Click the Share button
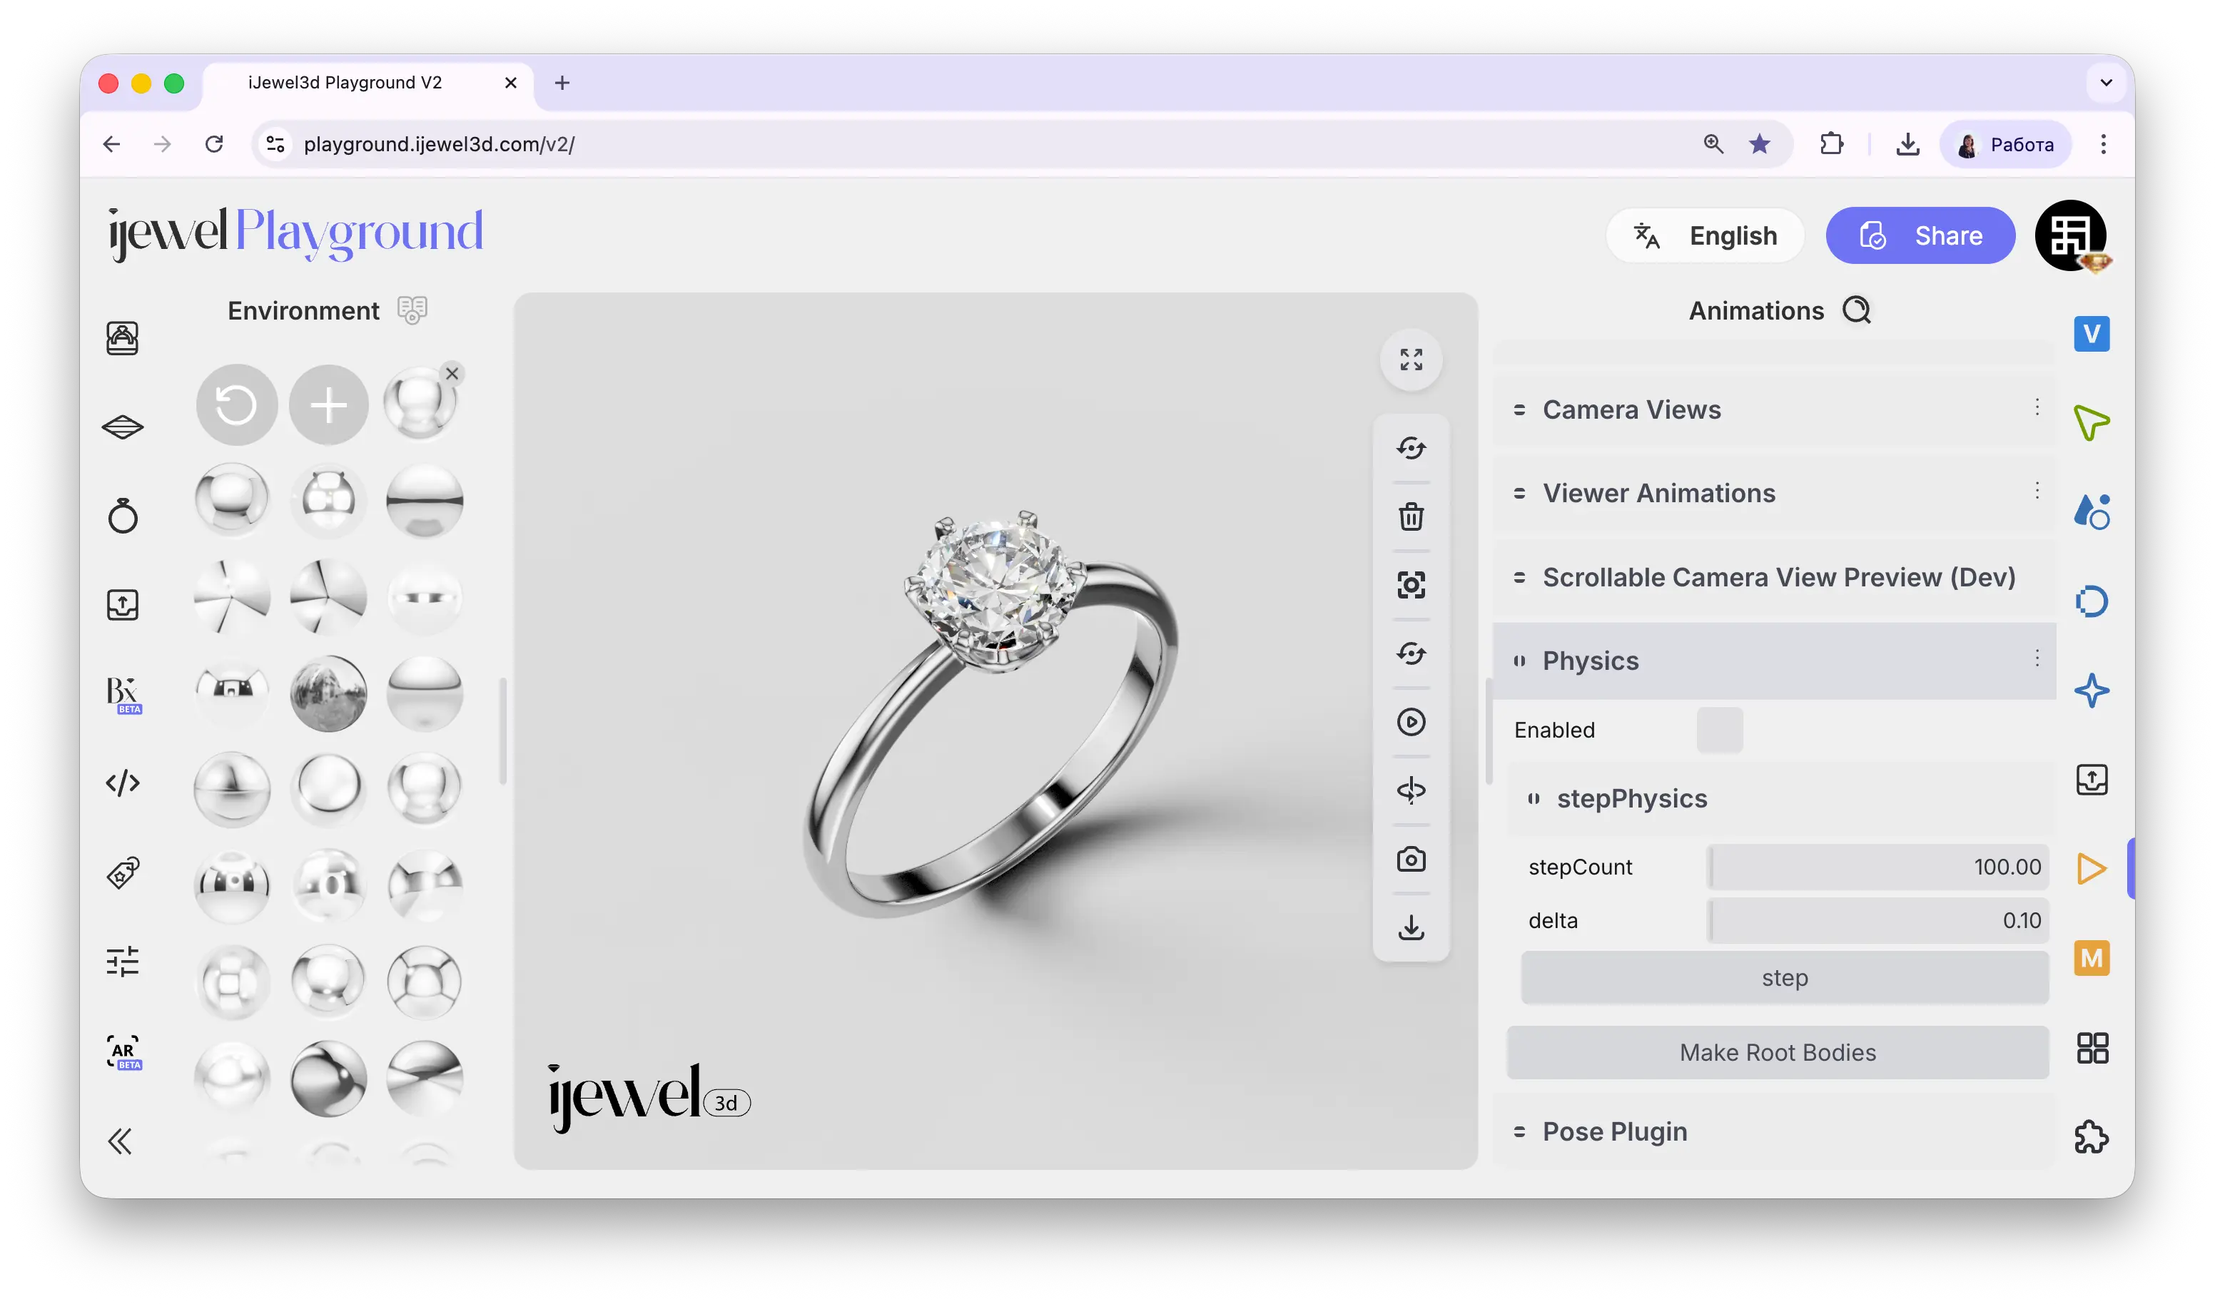The height and width of the screenshot is (1304, 2215). coord(1920,235)
